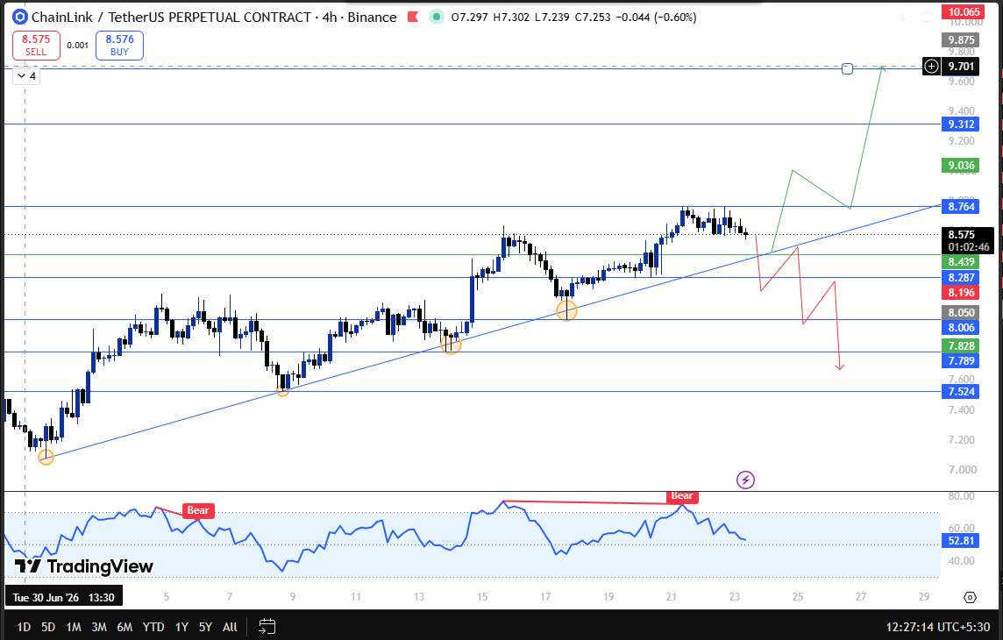Click the spread value 0.001
This screenshot has width=1003, height=640.
coord(77,46)
